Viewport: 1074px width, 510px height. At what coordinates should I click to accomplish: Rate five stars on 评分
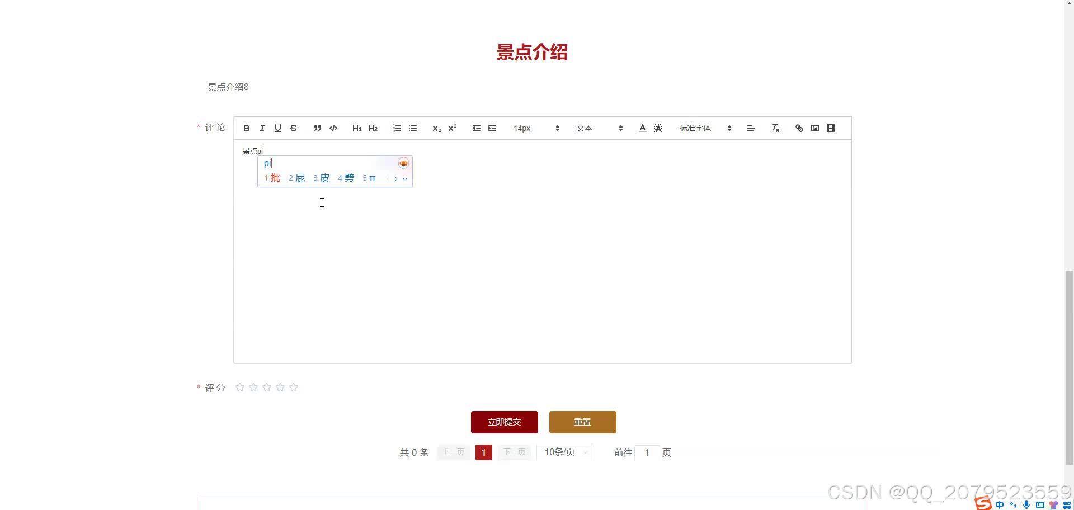click(x=294, y=387)
